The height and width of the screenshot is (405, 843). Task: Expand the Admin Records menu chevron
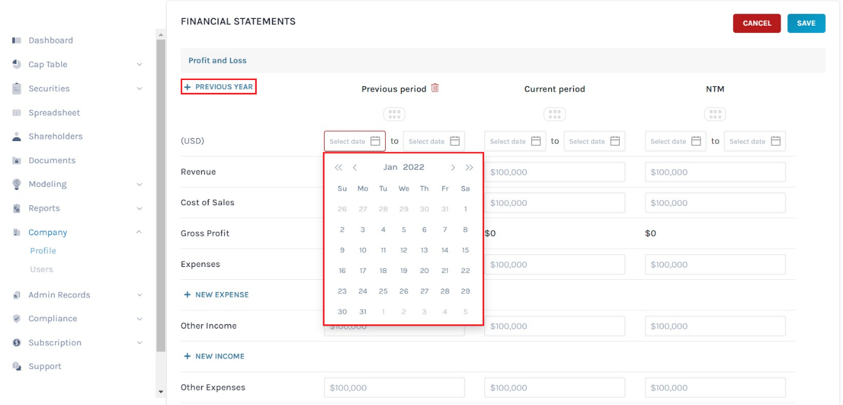pyautogui.click(x=139, y=294)
